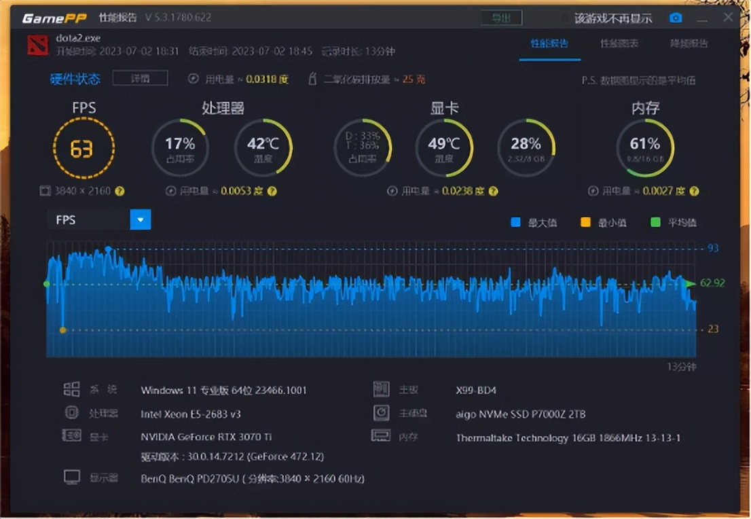Click the FPS gauge showing 63
The width and height of the screenshot is (751, 519).
pos(83,147)
